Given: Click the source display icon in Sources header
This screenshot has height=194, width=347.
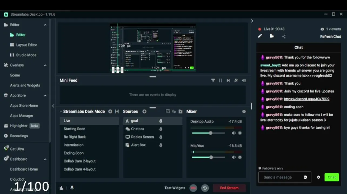Looking at the screenshot, I should pos(168,111).
